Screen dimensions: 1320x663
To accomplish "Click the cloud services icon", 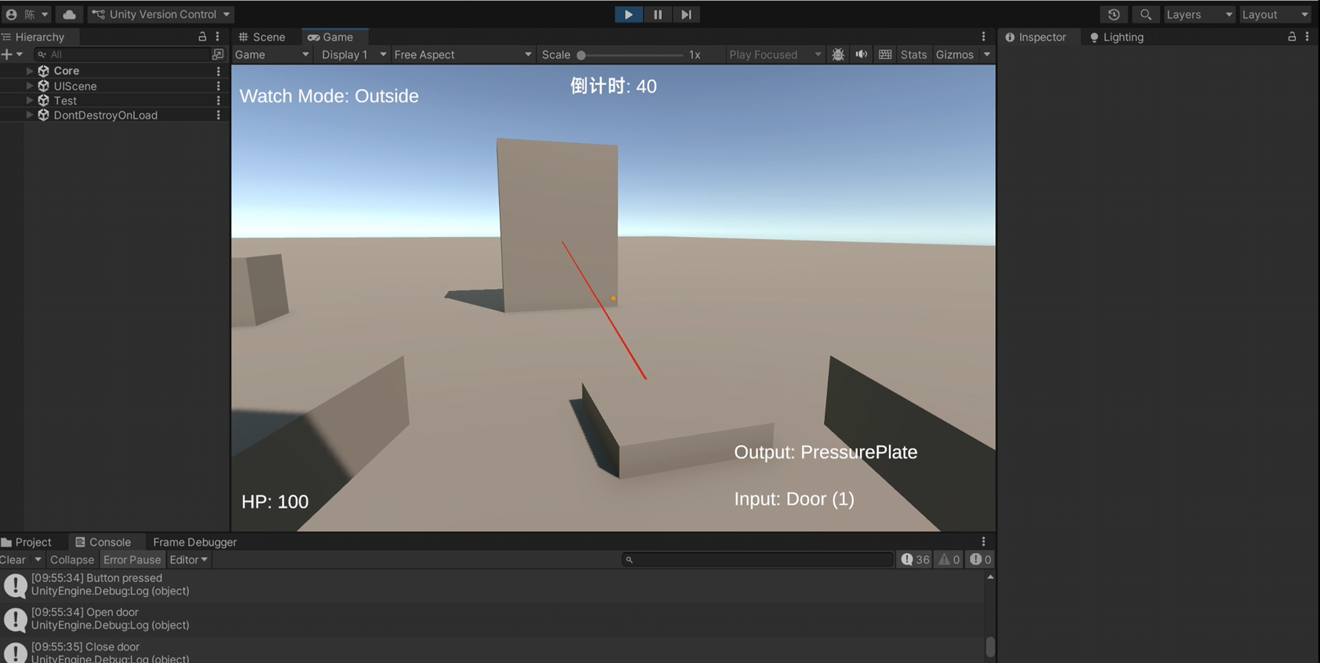I will point(69,15).
